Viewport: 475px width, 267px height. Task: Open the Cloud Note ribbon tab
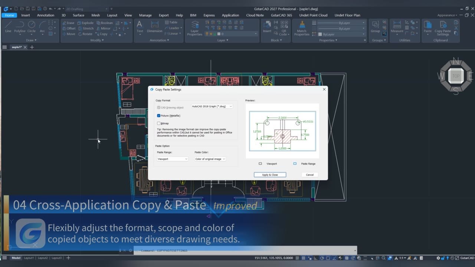click(255, 15)
